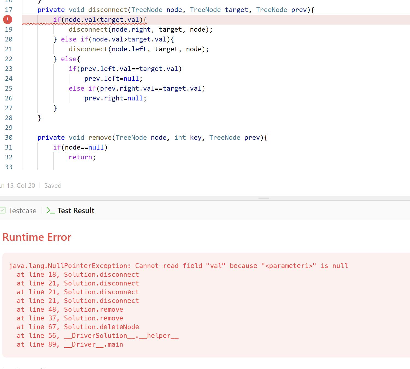
Task: Click the '} else{' statement on line 22
Action: pyautogui.click(x=67, y=59)
